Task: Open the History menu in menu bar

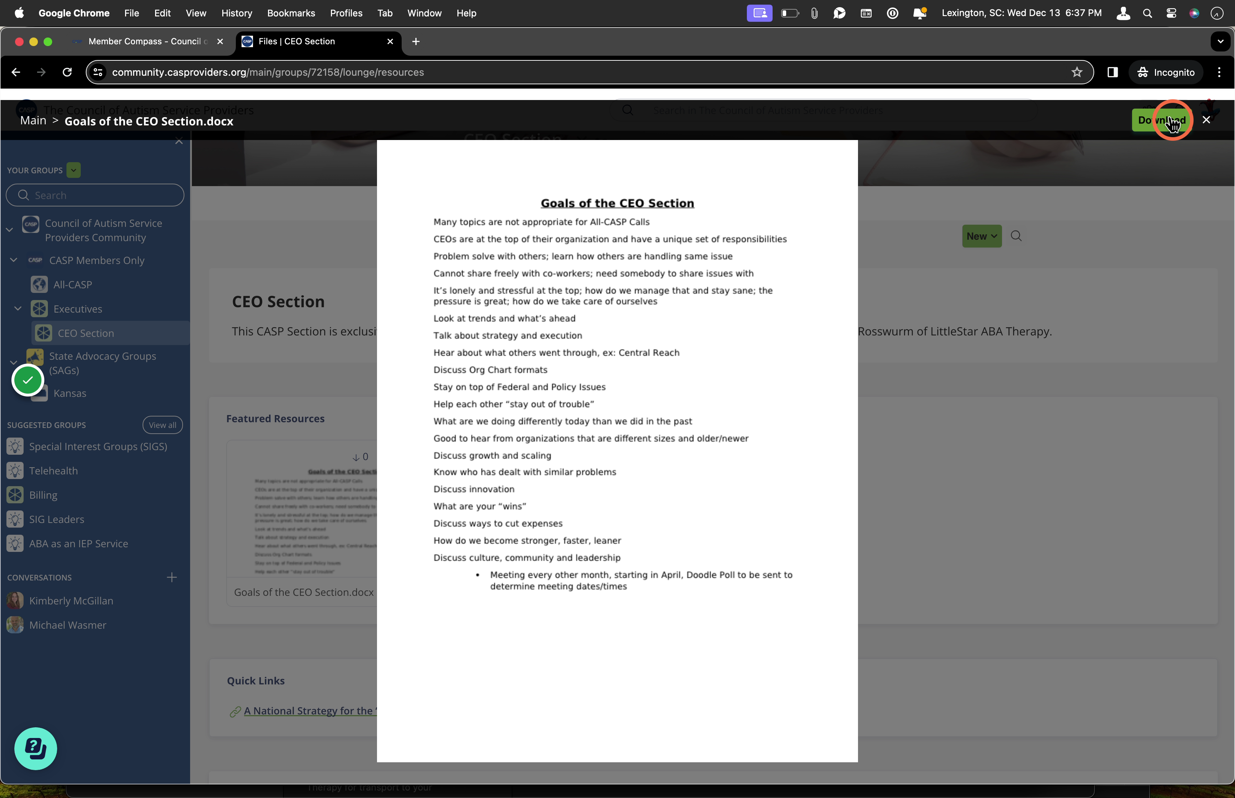Action: [x=236, y=13]
